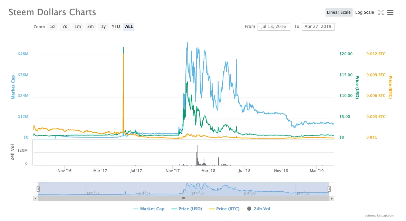Edit the From date field
Image resolution: width=406 pixels, height=221 pixels.
[274, 27]
